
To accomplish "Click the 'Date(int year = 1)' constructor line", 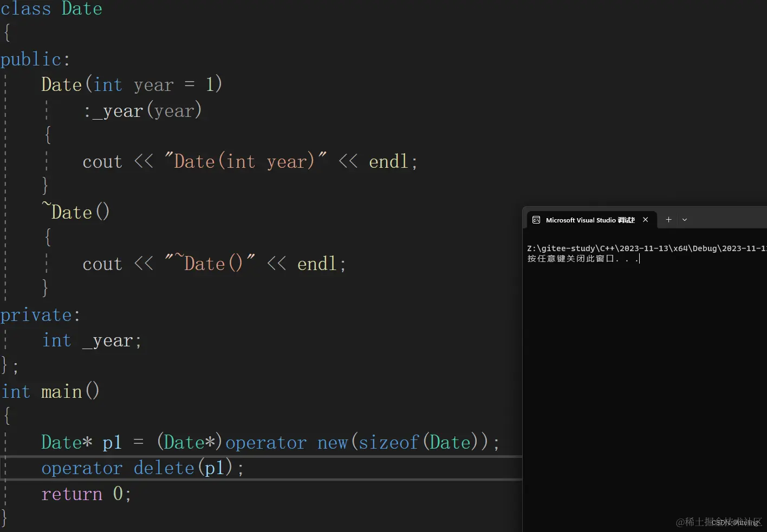I will click(x=132, y=84).
